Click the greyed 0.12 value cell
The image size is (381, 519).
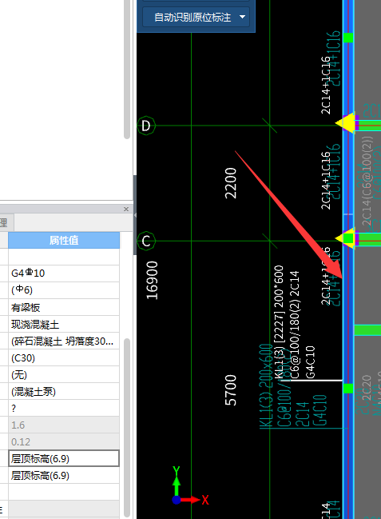click(64, 442)
